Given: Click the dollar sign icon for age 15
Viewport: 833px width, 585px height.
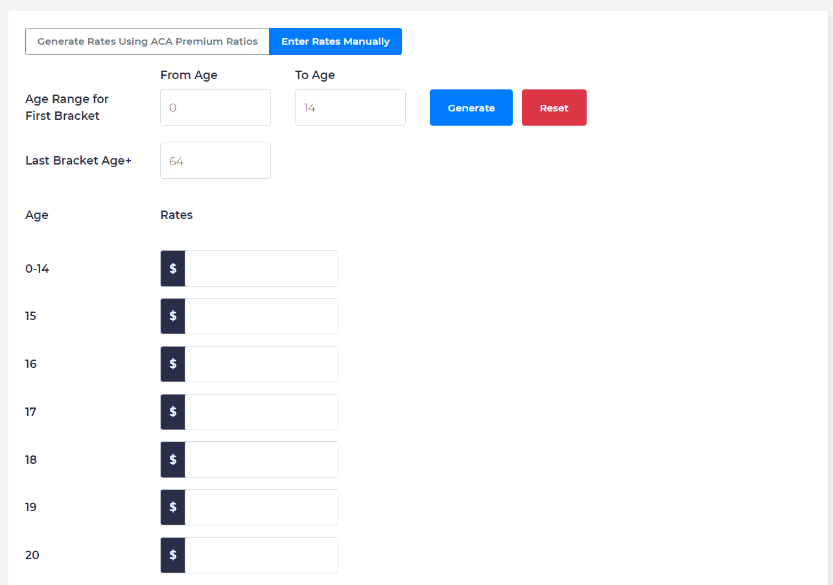Looking at the screenshot, I should [173, 316].
